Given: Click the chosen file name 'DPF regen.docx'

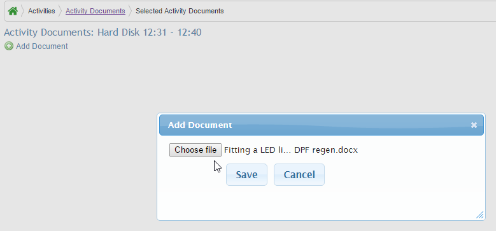Looking at the screenshot, I should [326, 150].
